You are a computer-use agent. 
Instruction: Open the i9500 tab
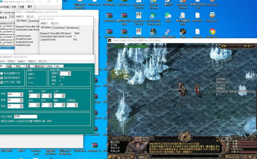click(49, 66)
